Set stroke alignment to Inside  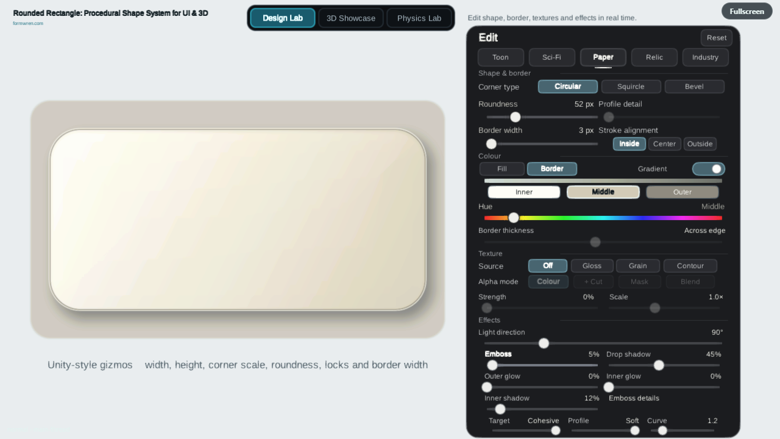[629, 144]
